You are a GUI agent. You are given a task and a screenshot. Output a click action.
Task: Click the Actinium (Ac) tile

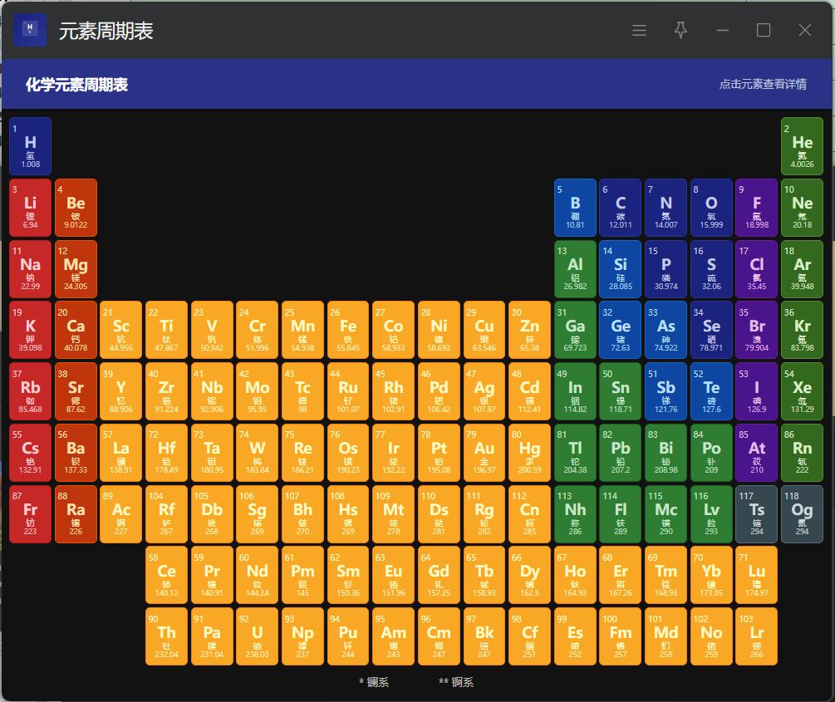120,514
